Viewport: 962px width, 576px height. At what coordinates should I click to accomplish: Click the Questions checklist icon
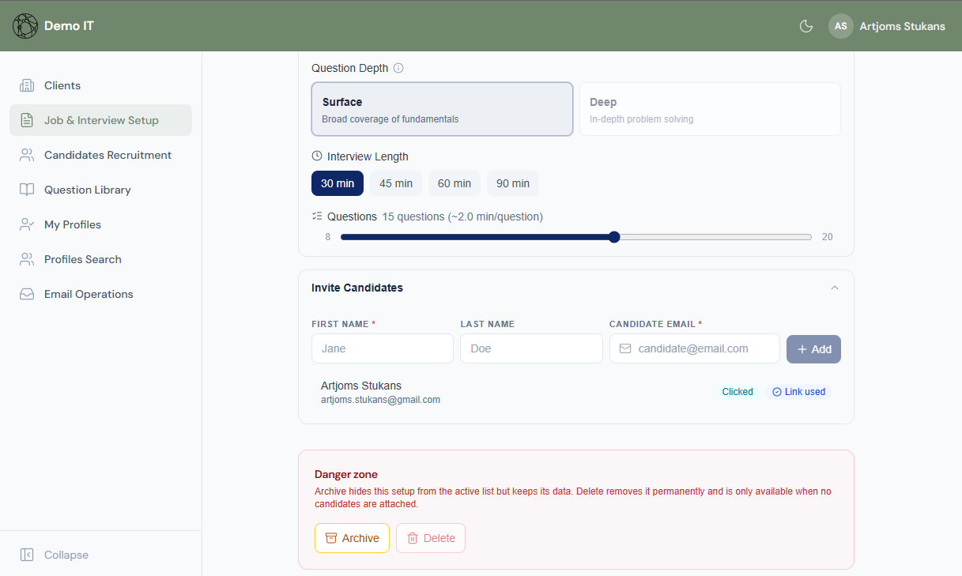[x=317, y=216]
